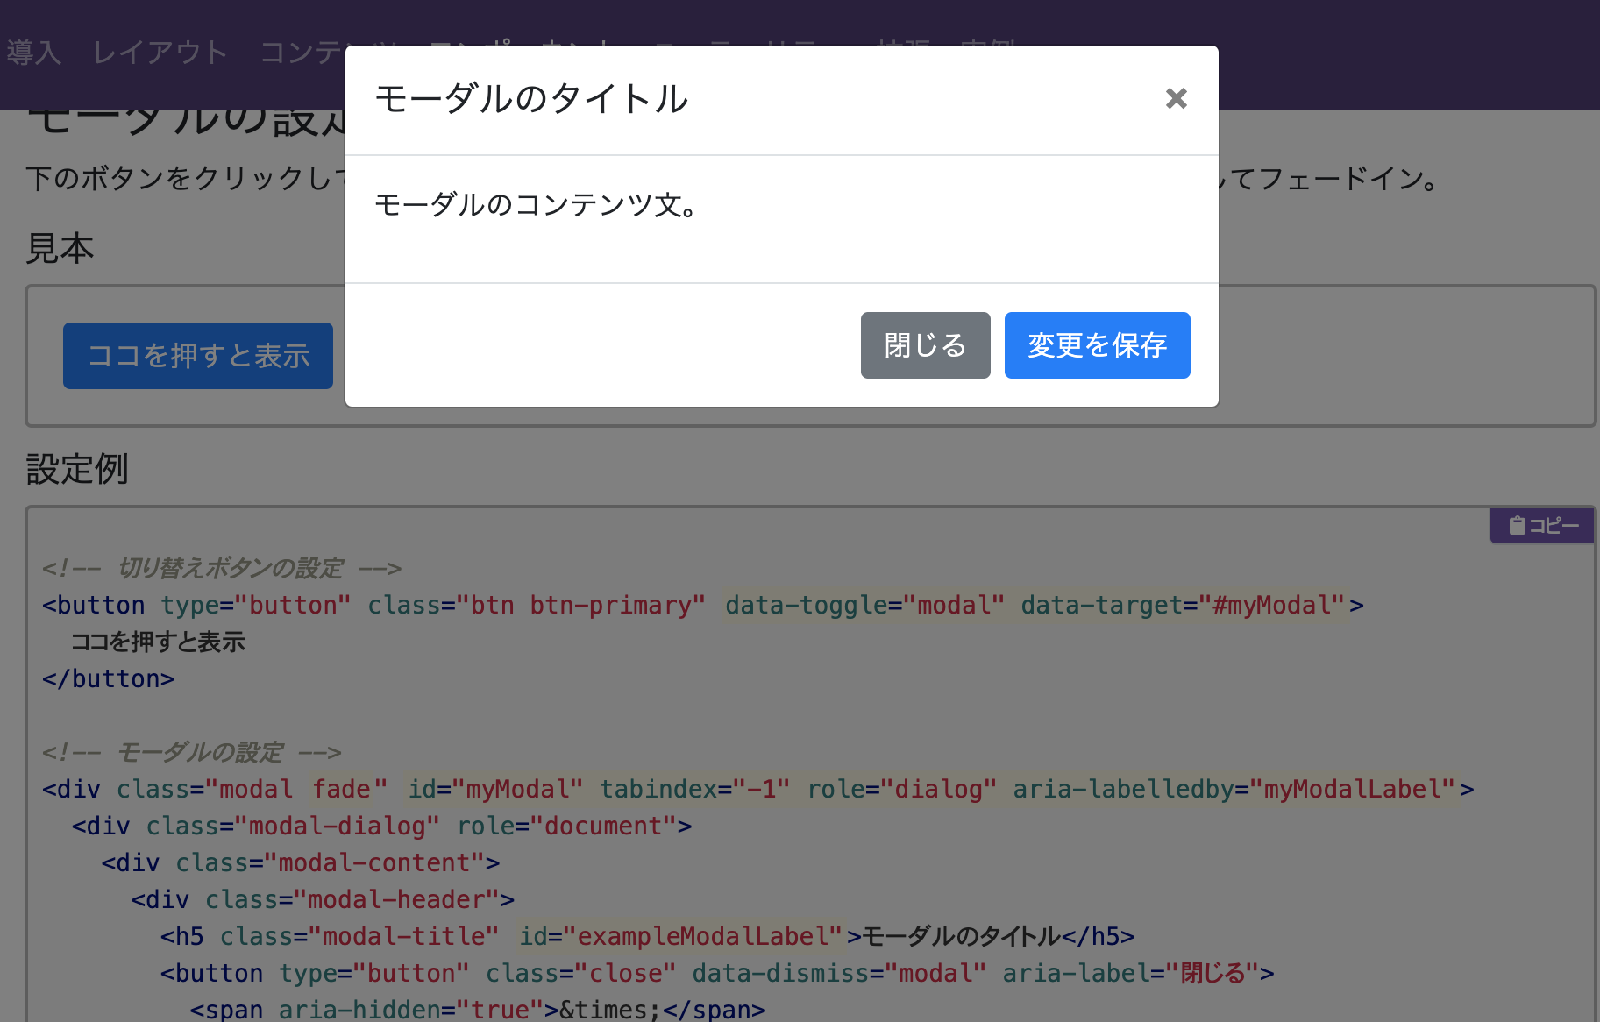Click the class="modal-content" code line
Screen dimensions: 1600x1022
301,862
